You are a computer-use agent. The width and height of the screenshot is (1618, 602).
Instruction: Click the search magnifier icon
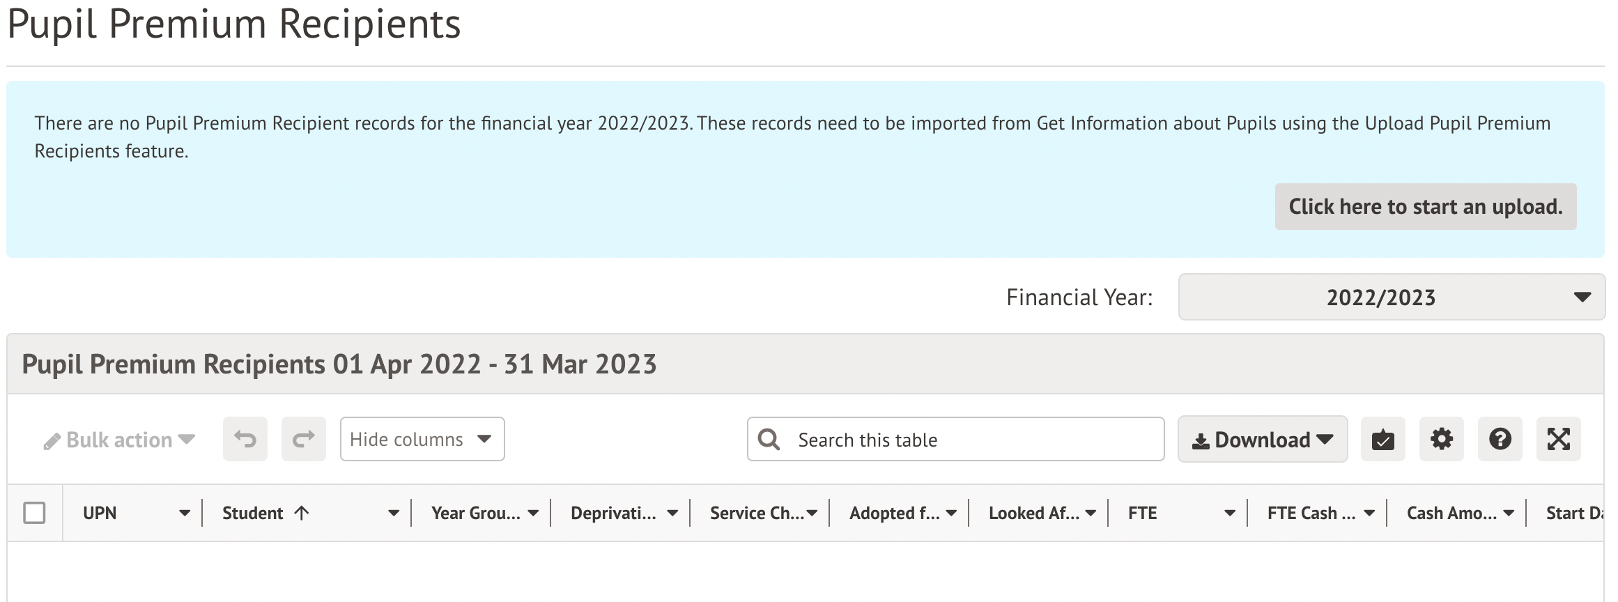pyautogui.click(x=769, y=440)
